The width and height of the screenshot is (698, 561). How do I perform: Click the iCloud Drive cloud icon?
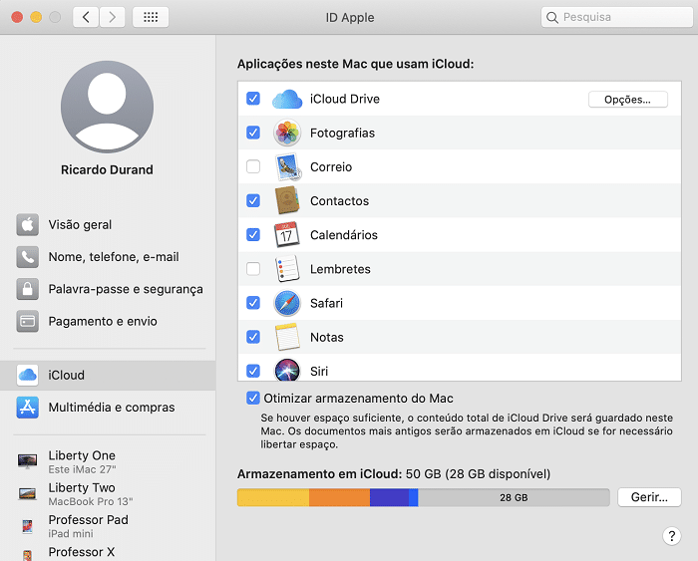coord(287,99)
